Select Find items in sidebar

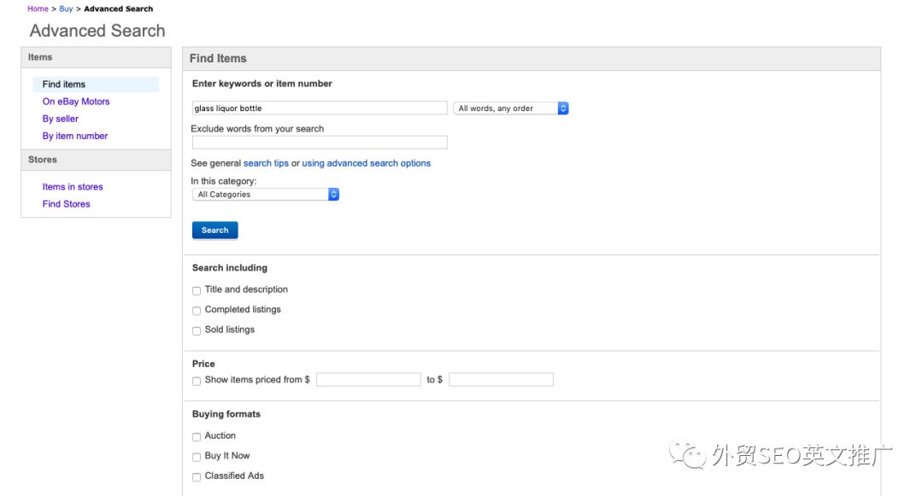[x=64, y=85]
